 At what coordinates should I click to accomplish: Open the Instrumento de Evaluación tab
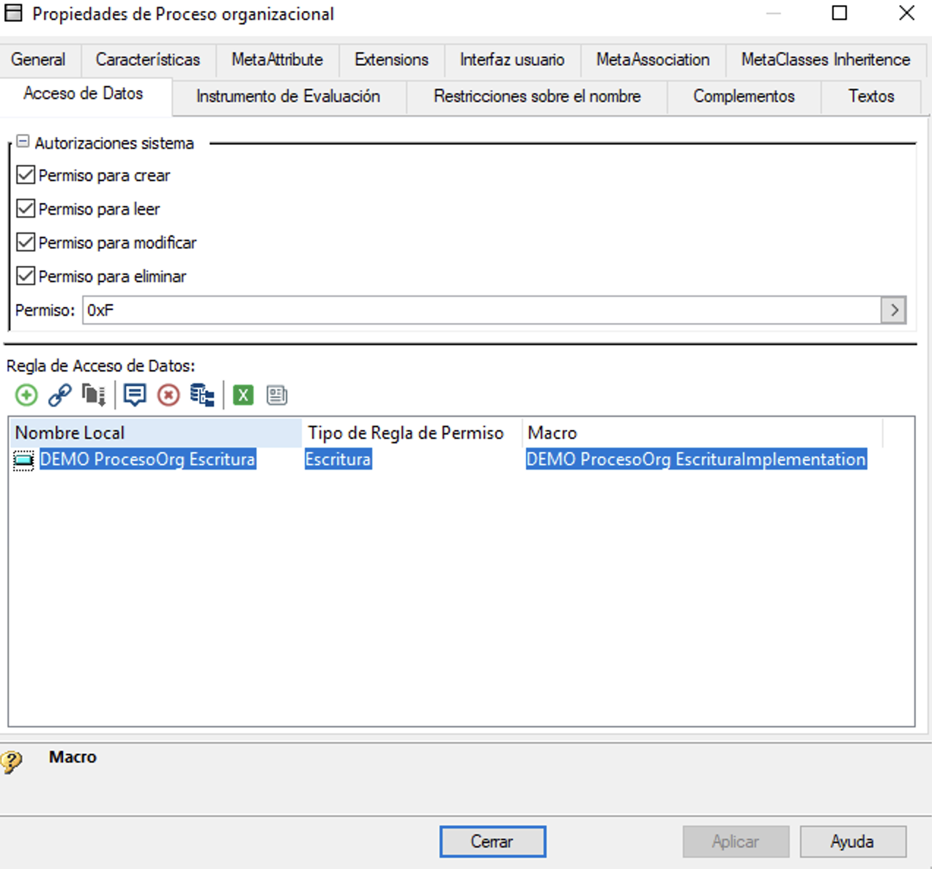pos(289,97)
